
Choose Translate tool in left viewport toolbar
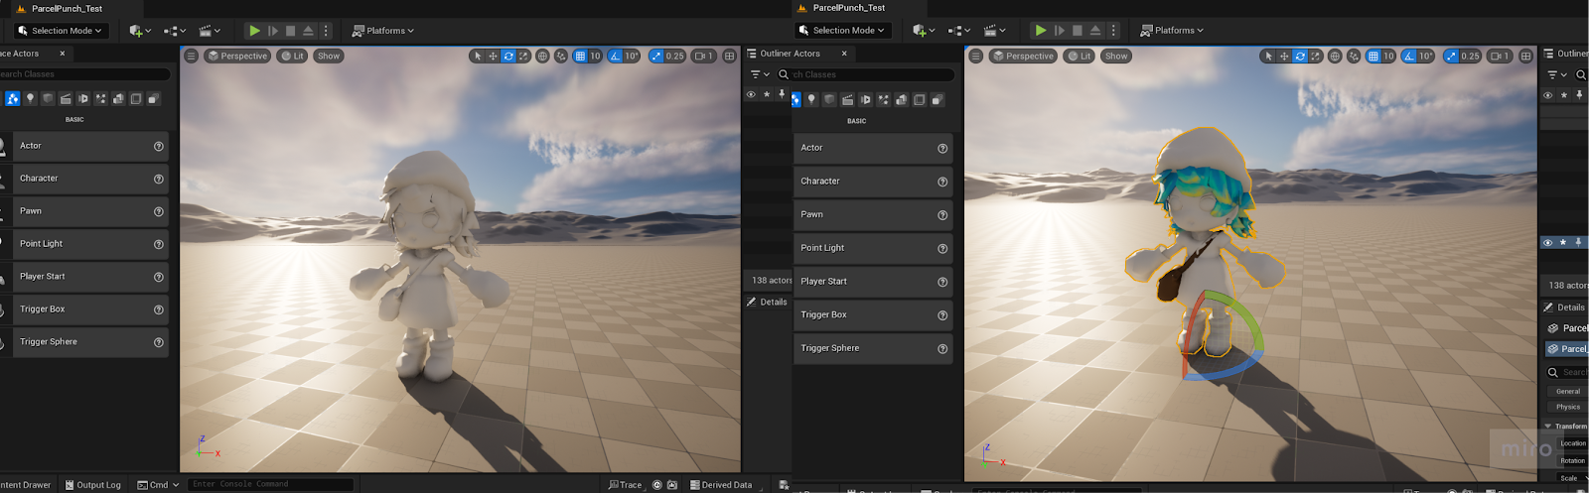click(x=493, y=57)
